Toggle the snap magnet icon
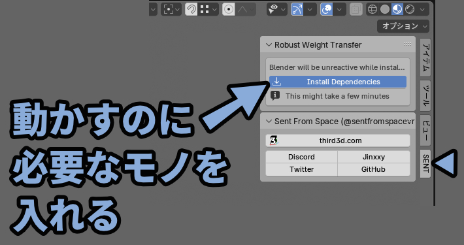The width and height of the screenshot is (464, 245). 191,9
